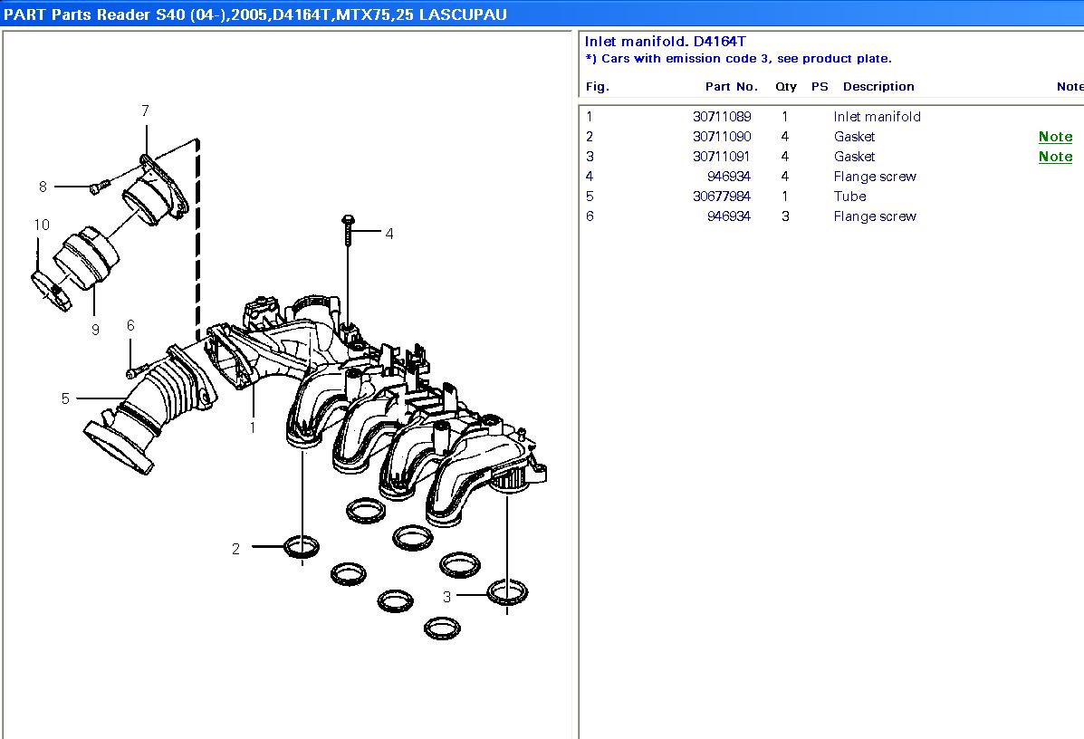Select part number 946934 in figure row 6
Screen dimensions: 1084x739
tap(729, 216)
